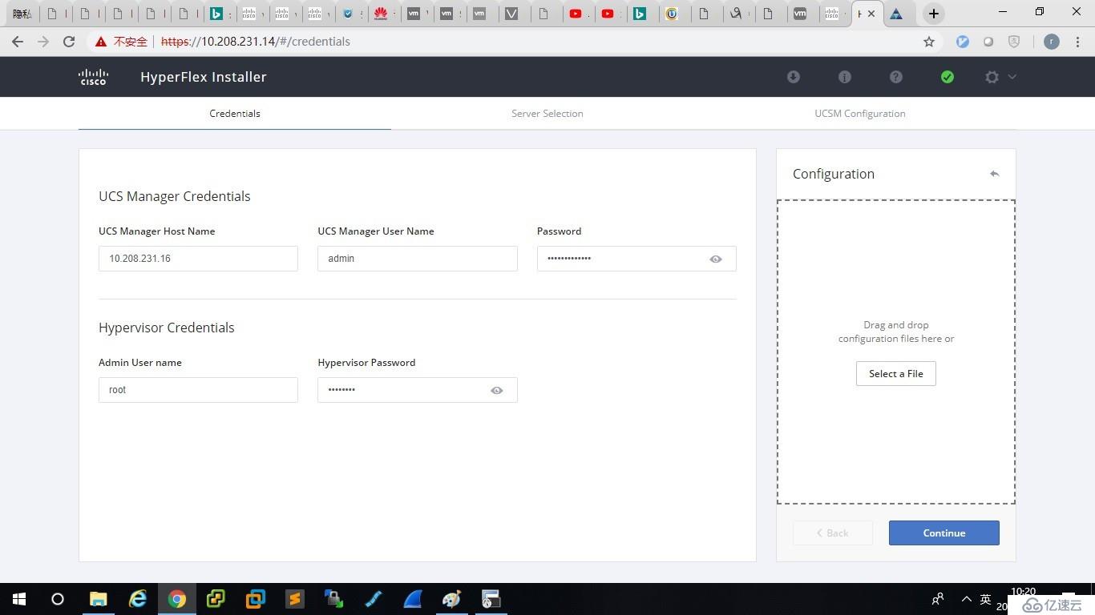Switch to the Server Selection tab
This screenshot has height=615, width=1095.
(x=547, y=114)
